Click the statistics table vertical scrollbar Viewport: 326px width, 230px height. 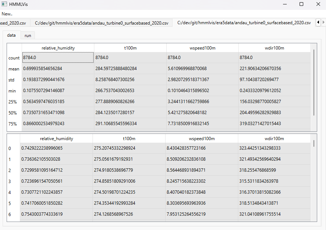[314, 83]
